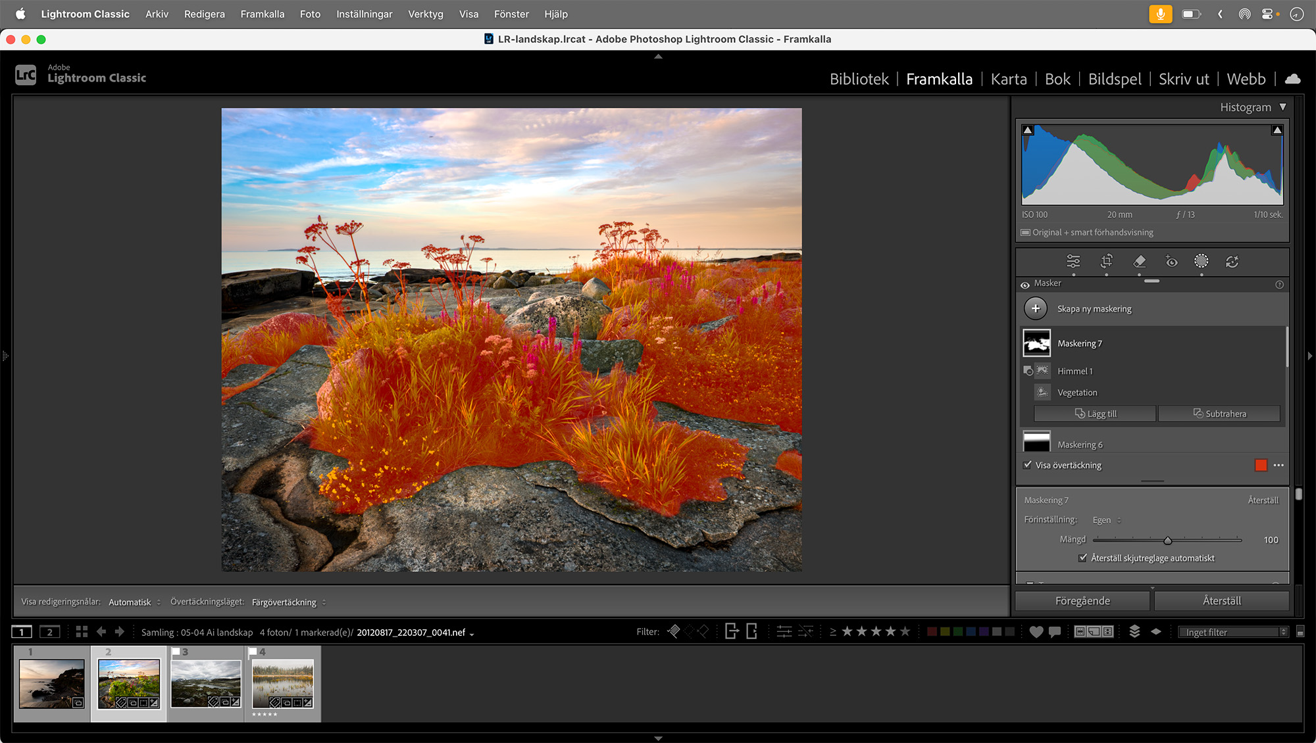Open the Framkalla menu in menu bar

[262, 14]
